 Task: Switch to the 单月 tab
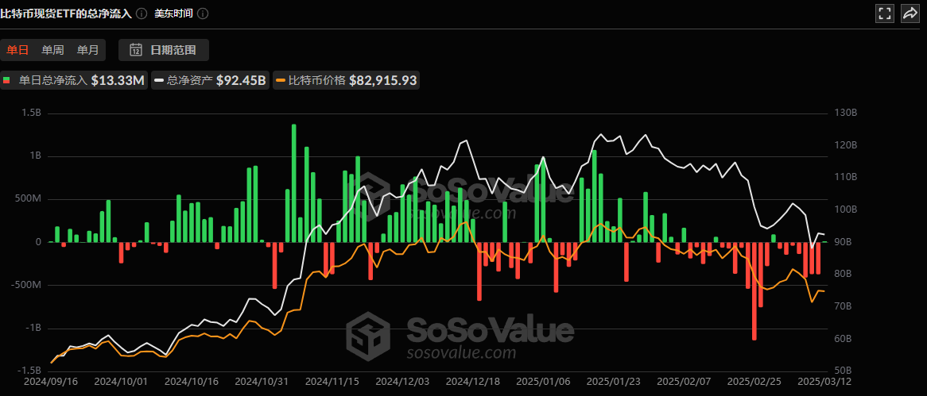click(87, 50)
